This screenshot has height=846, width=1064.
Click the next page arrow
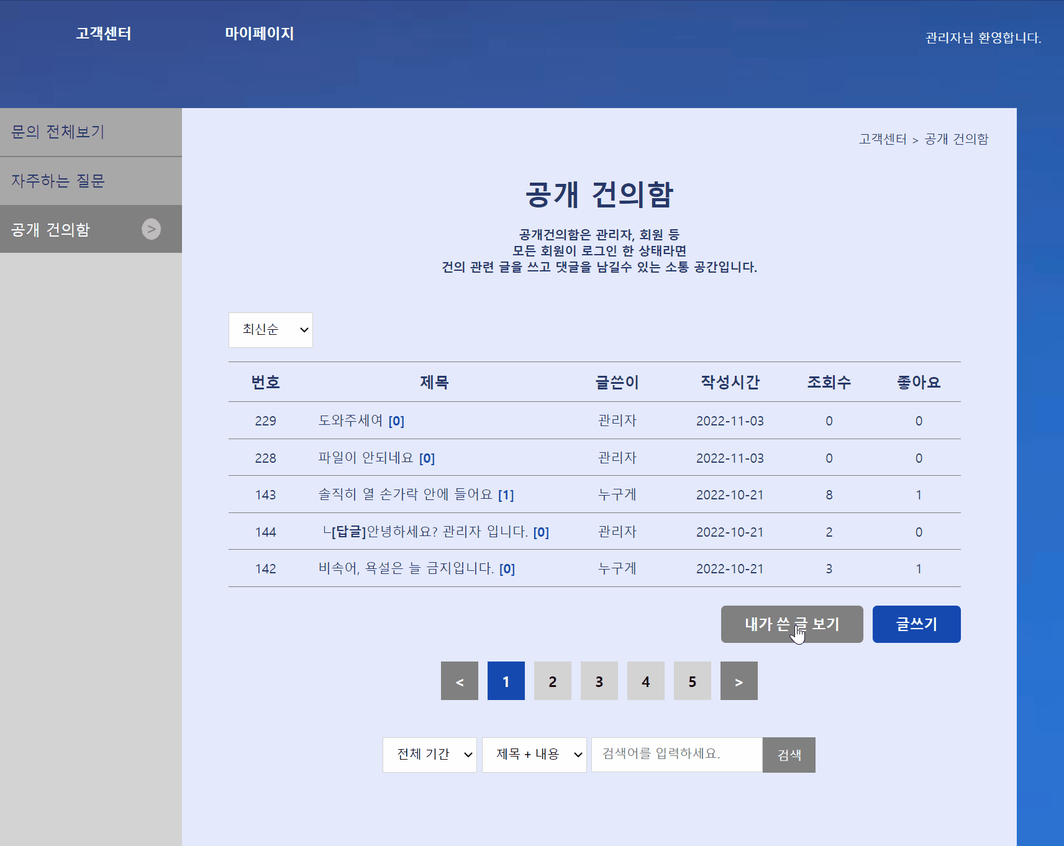739,681
